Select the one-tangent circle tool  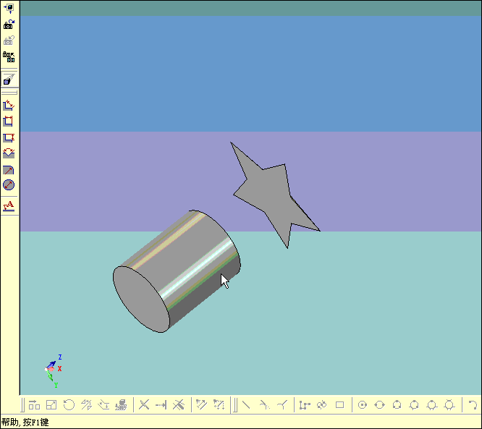tap(415, 405)
